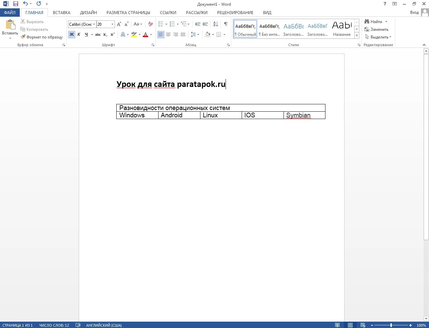Switch to the ВСТАВКА tab
Viewport: 429px width, 328px height.
tap(62, 13)
